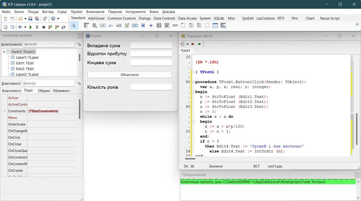Open build mode dropdown arrow
Viewport: 361px width, 201px height.
(x=25, y=27)
